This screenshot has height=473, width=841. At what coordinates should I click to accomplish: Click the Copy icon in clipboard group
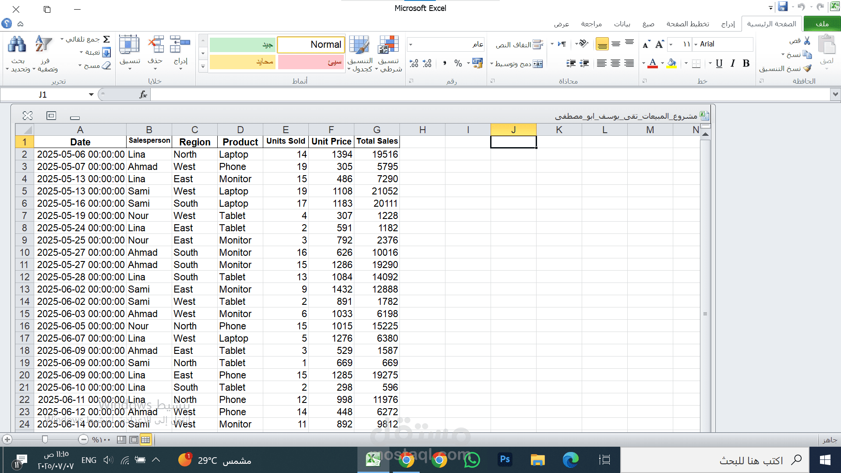pos(807,55)
